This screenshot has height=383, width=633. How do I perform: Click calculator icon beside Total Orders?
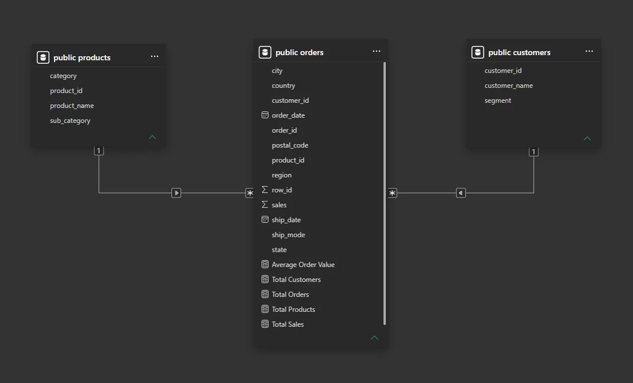265,295
